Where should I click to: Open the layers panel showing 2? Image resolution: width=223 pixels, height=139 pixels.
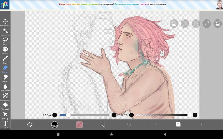coord(178,125)
